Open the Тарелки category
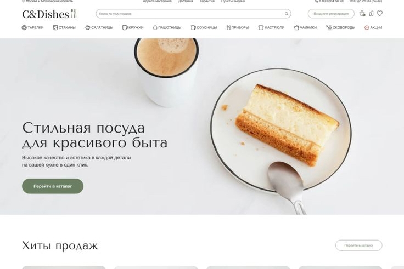Screen dimensions: 404x269 coord(33,27)
